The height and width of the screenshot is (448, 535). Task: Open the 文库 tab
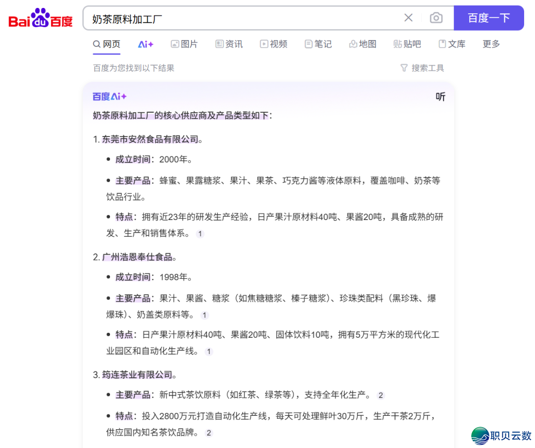(452, 45)
